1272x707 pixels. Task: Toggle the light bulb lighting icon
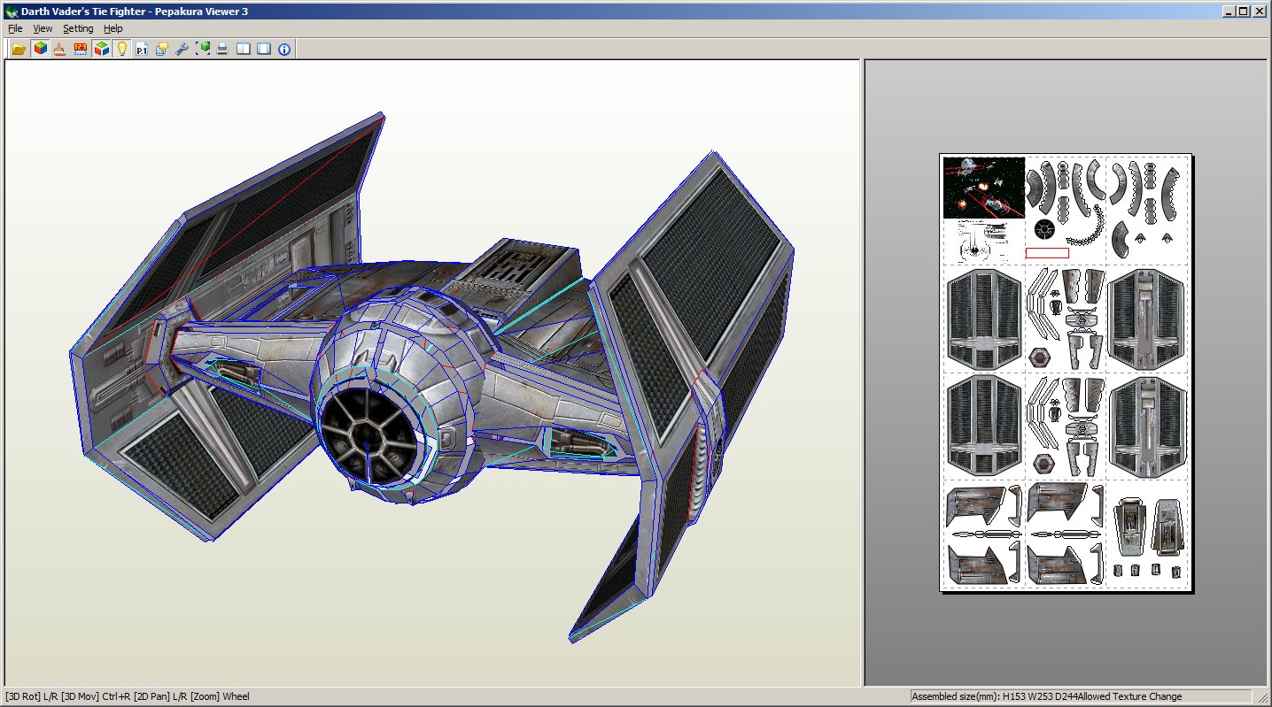pyautogui.click(x=122, y=49)
